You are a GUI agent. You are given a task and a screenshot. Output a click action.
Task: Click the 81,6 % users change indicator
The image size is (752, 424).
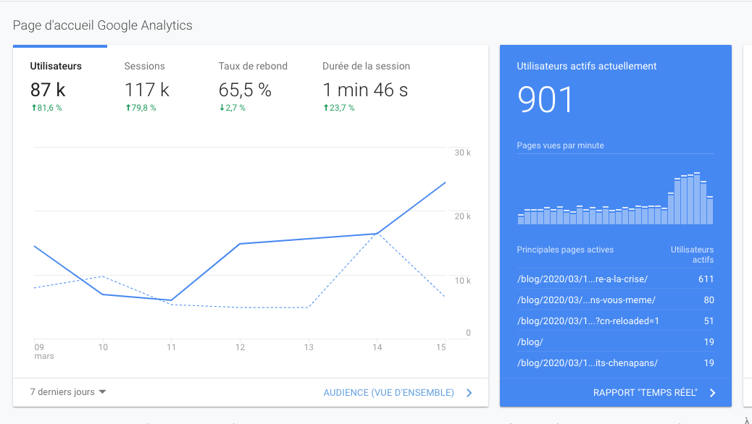(46, 108)
